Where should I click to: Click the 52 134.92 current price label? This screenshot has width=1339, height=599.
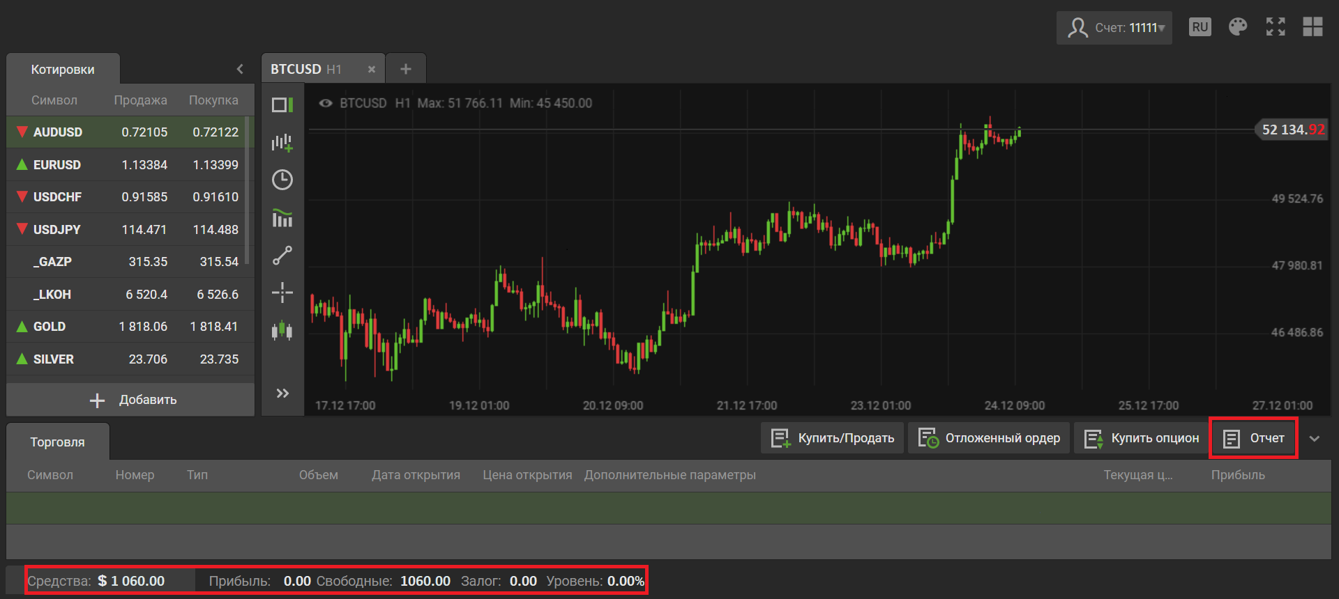point(1293,130)
